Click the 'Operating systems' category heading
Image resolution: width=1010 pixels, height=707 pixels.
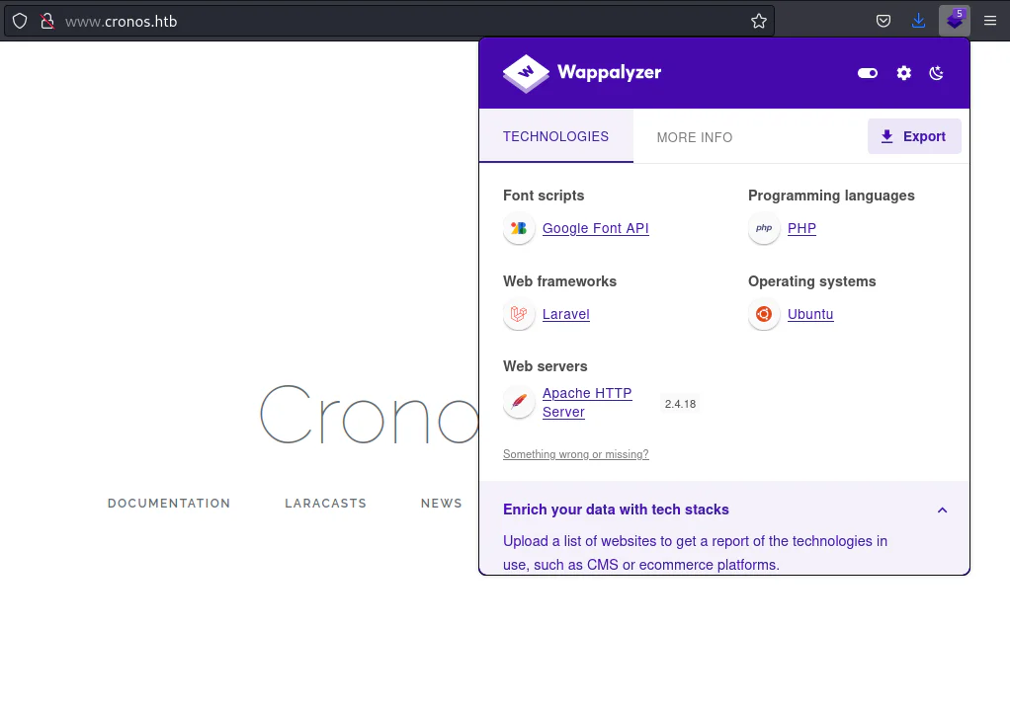tap(811, 281)
